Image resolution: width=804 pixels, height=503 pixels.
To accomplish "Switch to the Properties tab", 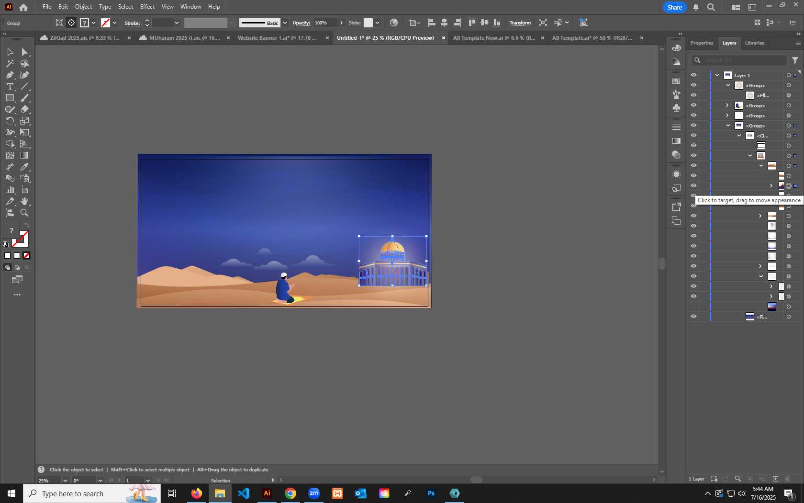I will click(702, 43).
